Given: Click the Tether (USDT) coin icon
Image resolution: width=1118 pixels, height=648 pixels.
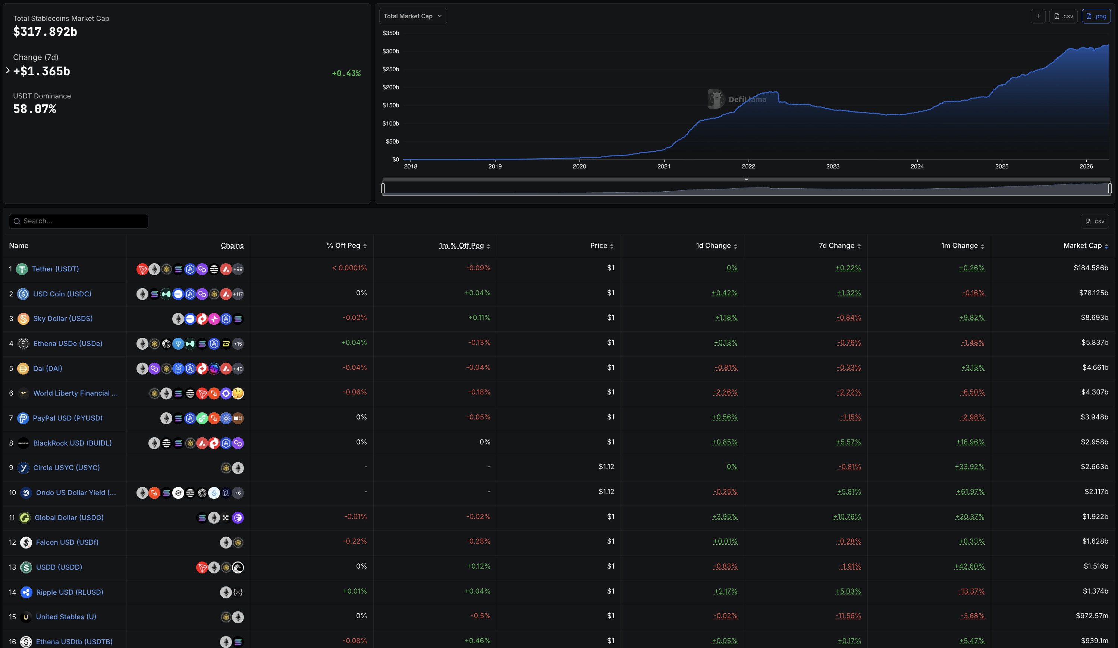Looking at the screenshot, I should [22, 269].
